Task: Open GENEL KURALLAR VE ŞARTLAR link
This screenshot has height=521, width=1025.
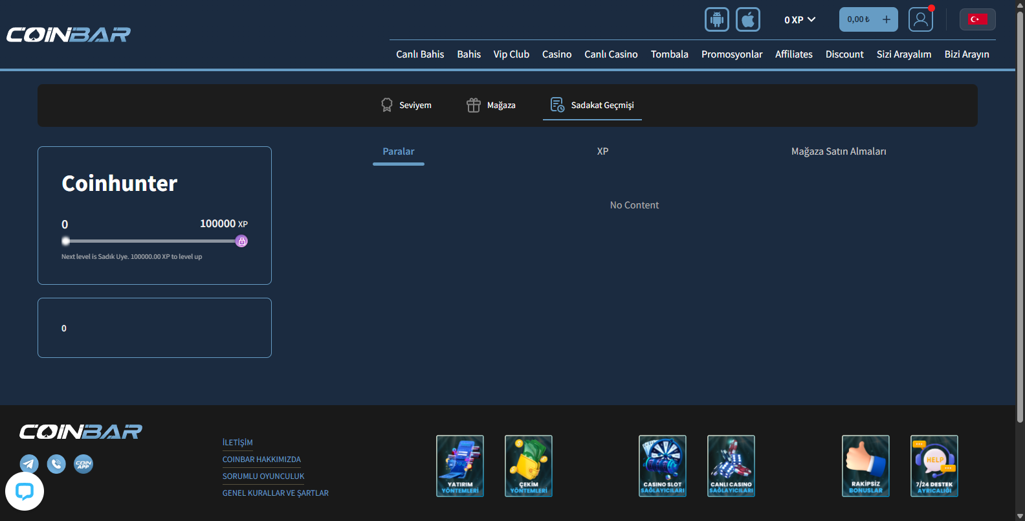Action: tap(276, 493)
